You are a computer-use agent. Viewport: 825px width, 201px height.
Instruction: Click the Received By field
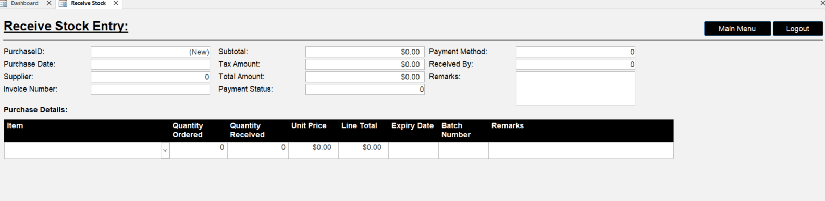point(575,65)
